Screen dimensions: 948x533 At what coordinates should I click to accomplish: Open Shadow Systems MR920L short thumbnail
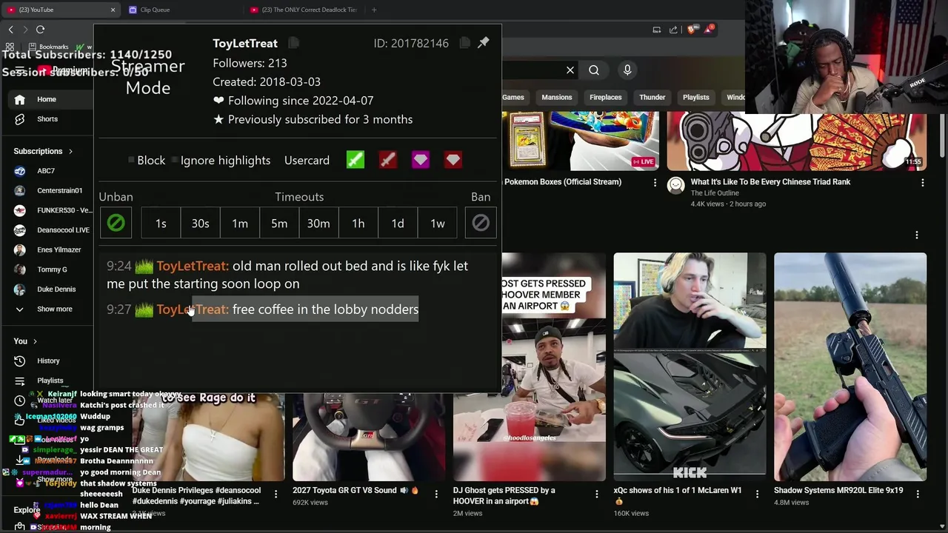tap(850, 366)
